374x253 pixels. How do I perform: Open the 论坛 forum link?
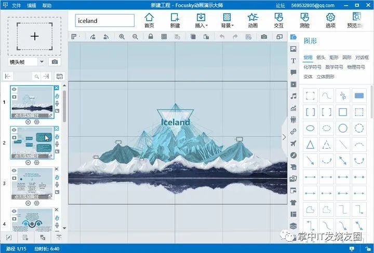280,5
